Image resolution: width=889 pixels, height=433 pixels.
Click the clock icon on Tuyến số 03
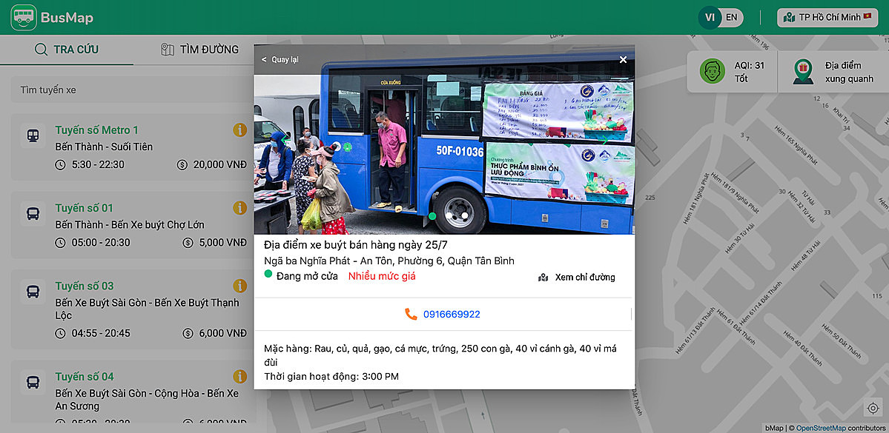click(x=59, y=333)
